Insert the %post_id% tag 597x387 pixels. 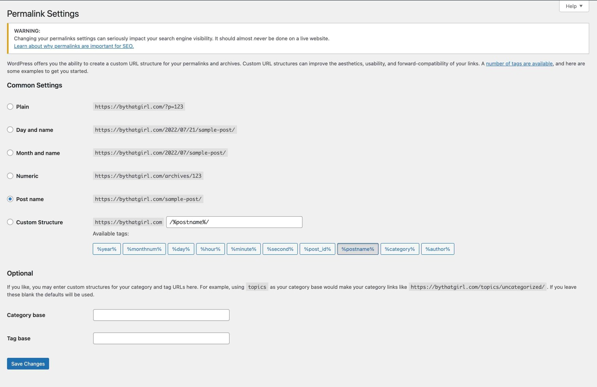pos(317,249)
